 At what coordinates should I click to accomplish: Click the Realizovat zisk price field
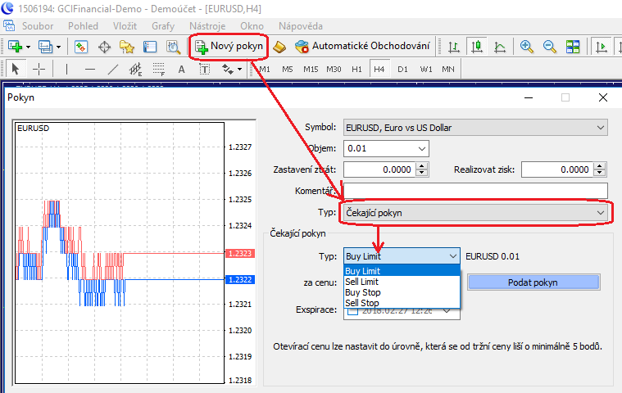click(557, 169)
